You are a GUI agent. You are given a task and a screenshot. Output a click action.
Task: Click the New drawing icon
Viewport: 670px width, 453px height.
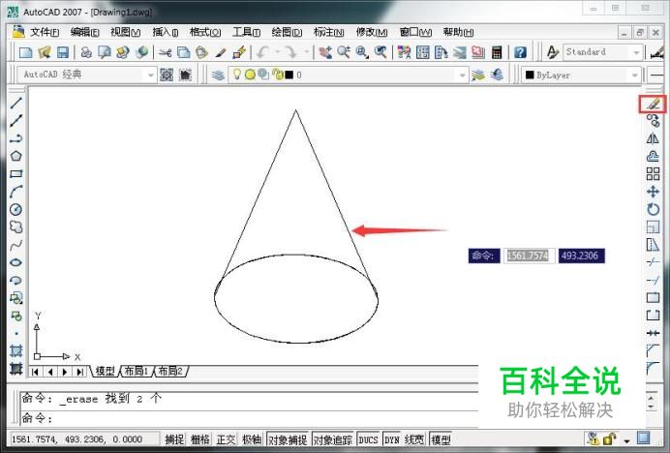25,52
